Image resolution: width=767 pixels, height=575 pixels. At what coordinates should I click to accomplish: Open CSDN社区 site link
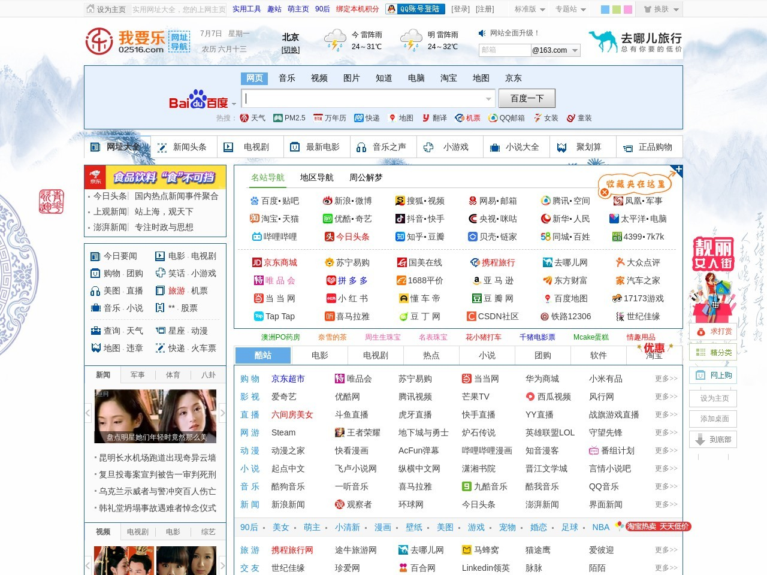493,316
